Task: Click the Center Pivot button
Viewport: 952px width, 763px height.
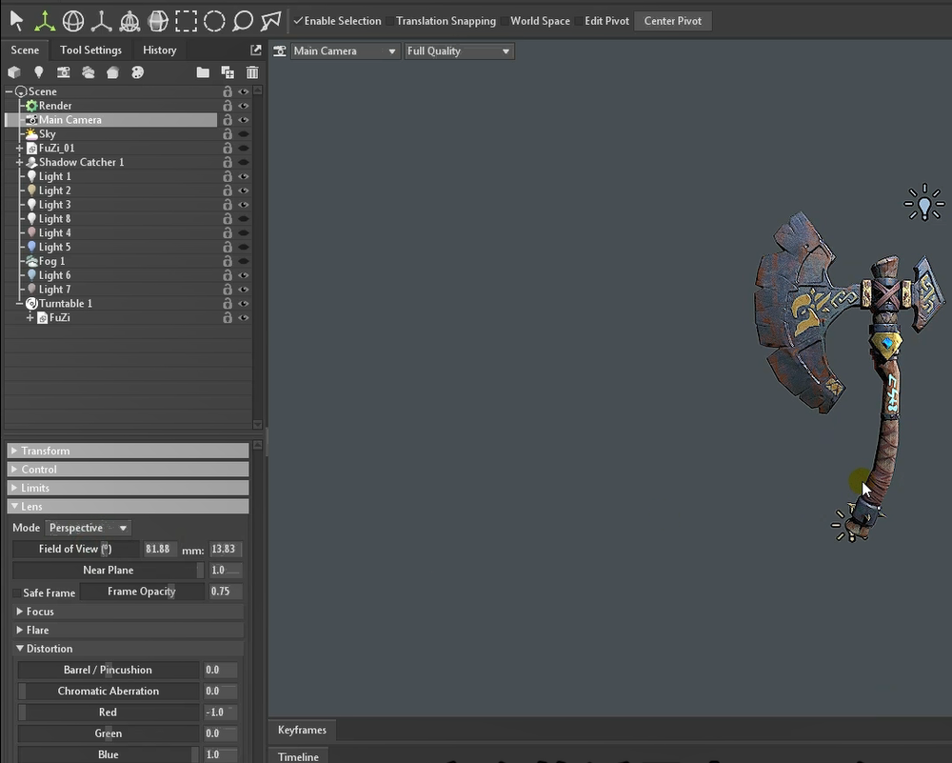Action: tap(672, 21)
